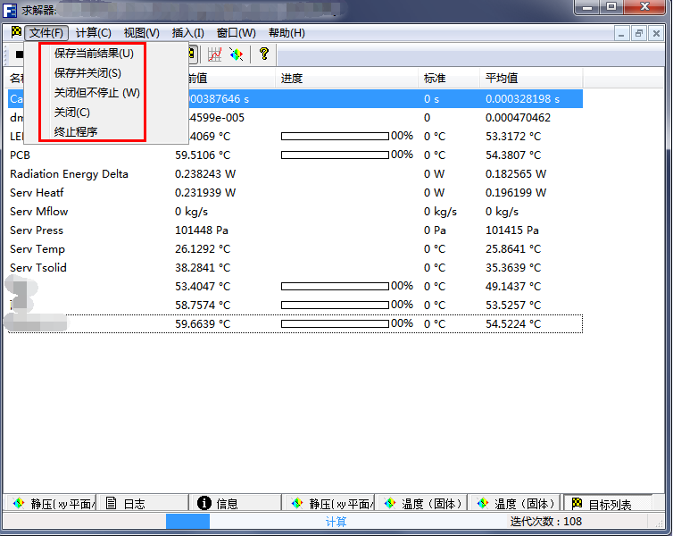Click the progress bar in the 59.6639 °C row
673x536 pixels.
click(x=336, y=323)
